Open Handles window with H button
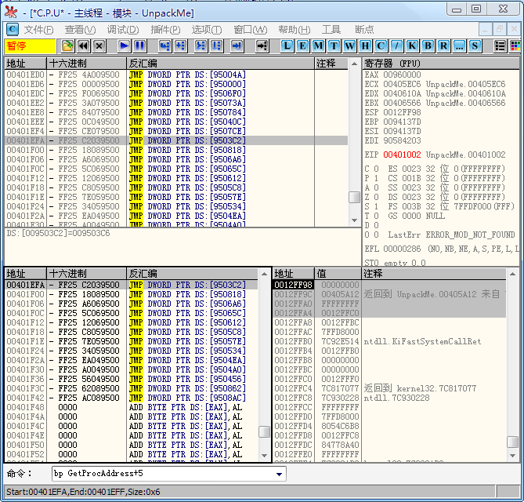The image size is (524, 502). 365,45
